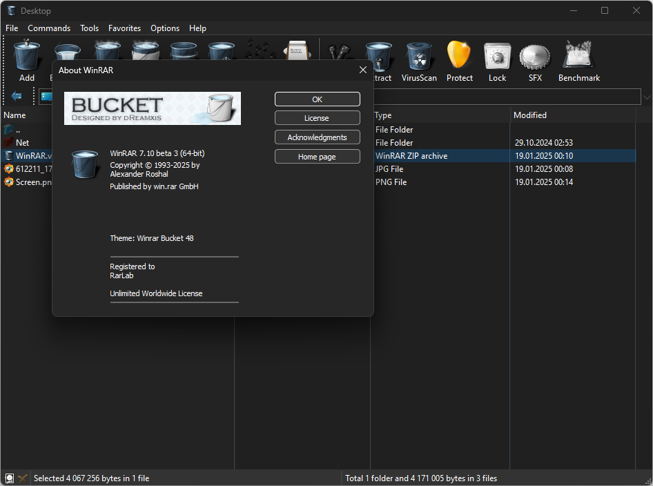Screen dimensions: 653x486
Task: Click the Acknowledgments button
Action: click(x=318, y=137)
